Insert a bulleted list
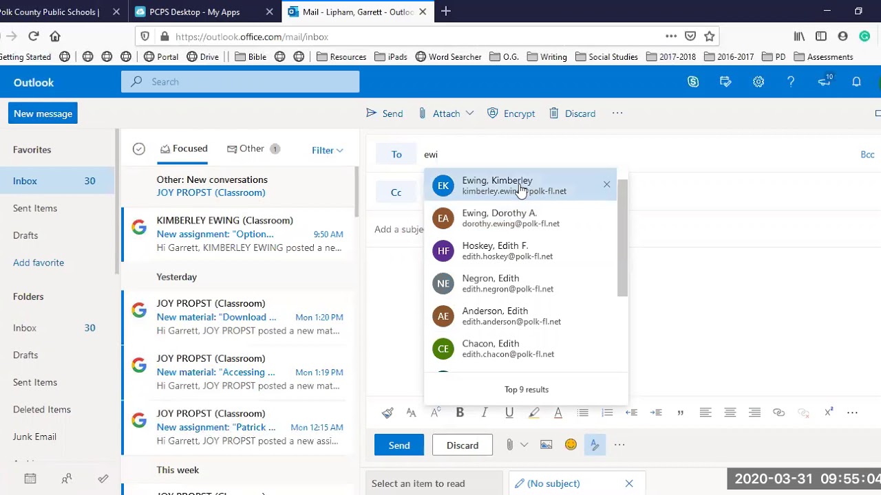This screenshot has height=495, width=881. click(583, 412)
